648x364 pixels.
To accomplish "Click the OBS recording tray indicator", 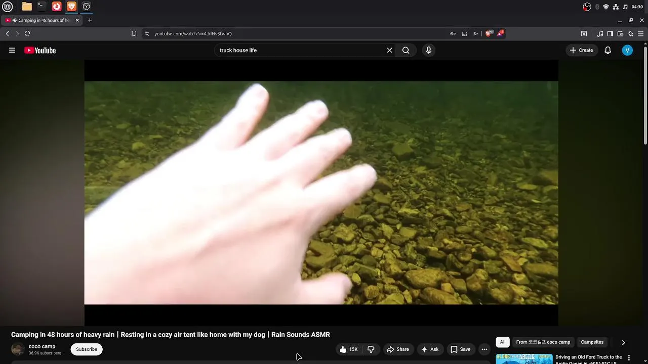I will pyautogui.click(x=587, y=7).
